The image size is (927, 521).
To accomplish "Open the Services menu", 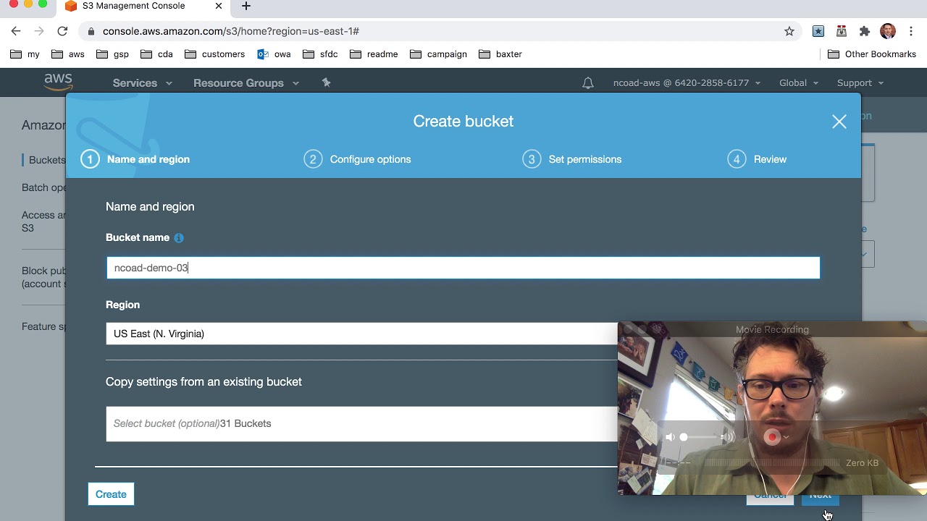I will coord(143,83).
